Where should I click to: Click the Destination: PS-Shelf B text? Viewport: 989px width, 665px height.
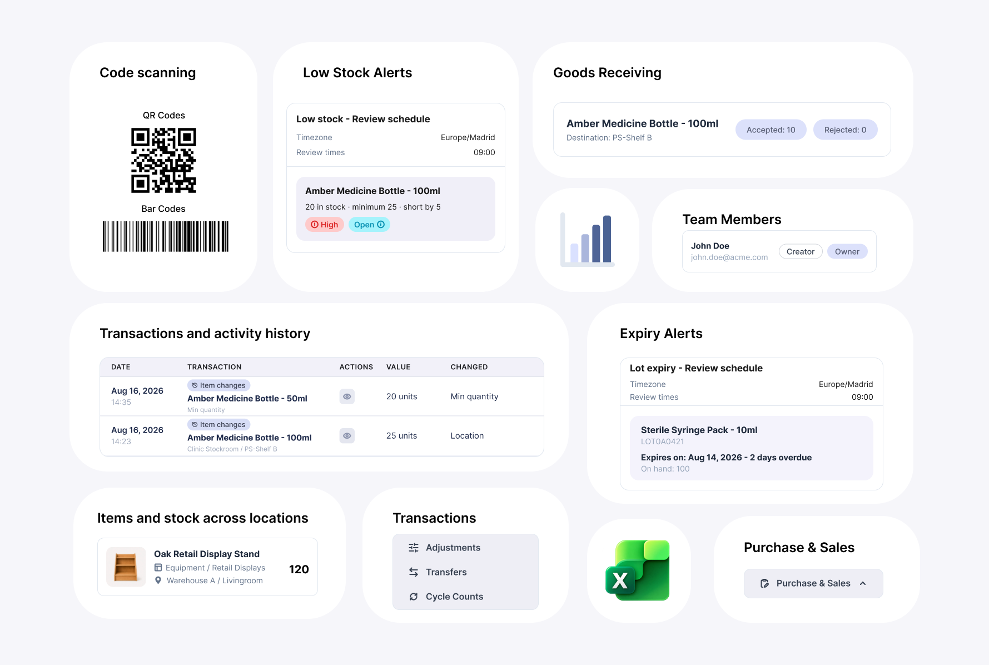(x=609, y=138)
